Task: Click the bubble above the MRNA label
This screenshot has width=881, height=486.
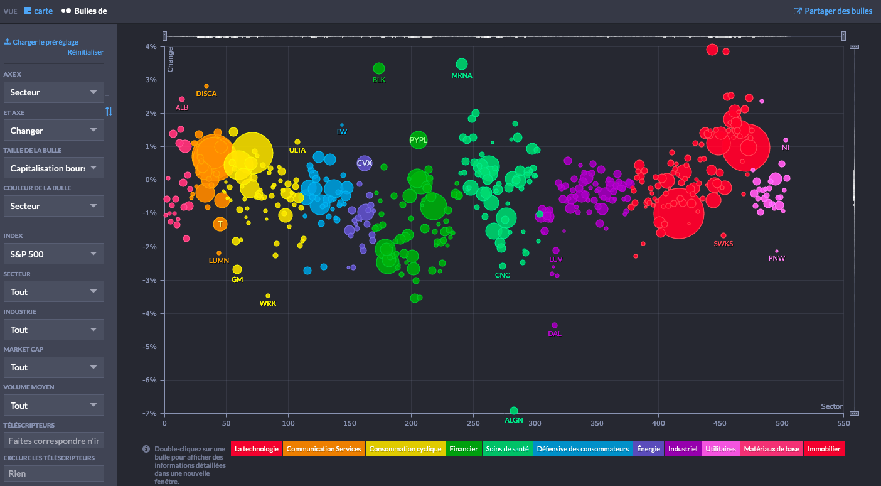Action: 462,64
